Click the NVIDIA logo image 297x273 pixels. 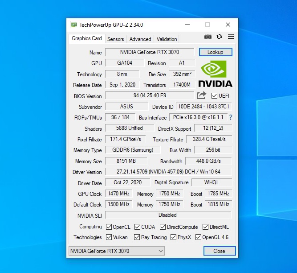215,74
